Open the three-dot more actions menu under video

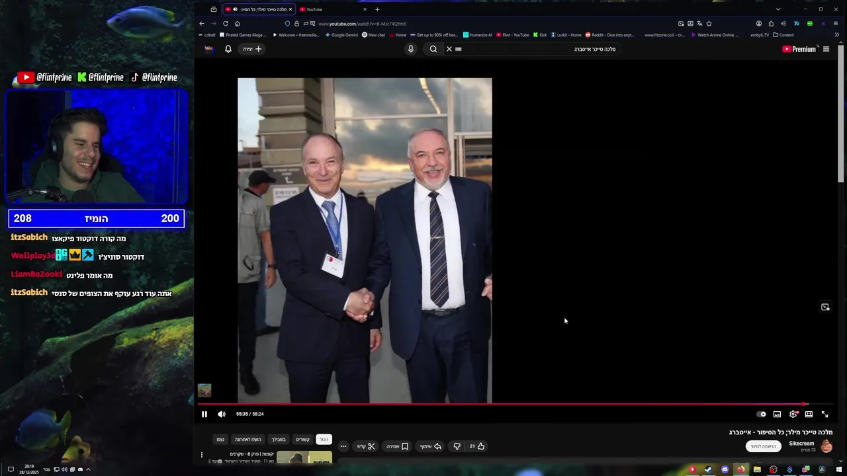pos(343,446)
